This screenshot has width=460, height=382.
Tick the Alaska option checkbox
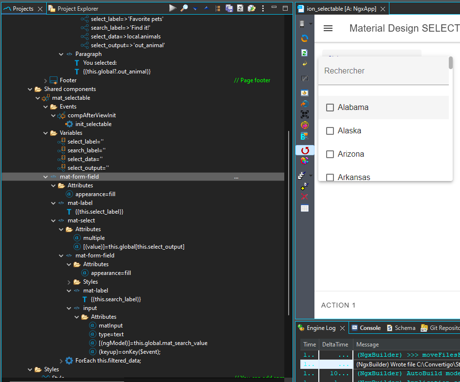pyautogui.click(x=330, y=131)
